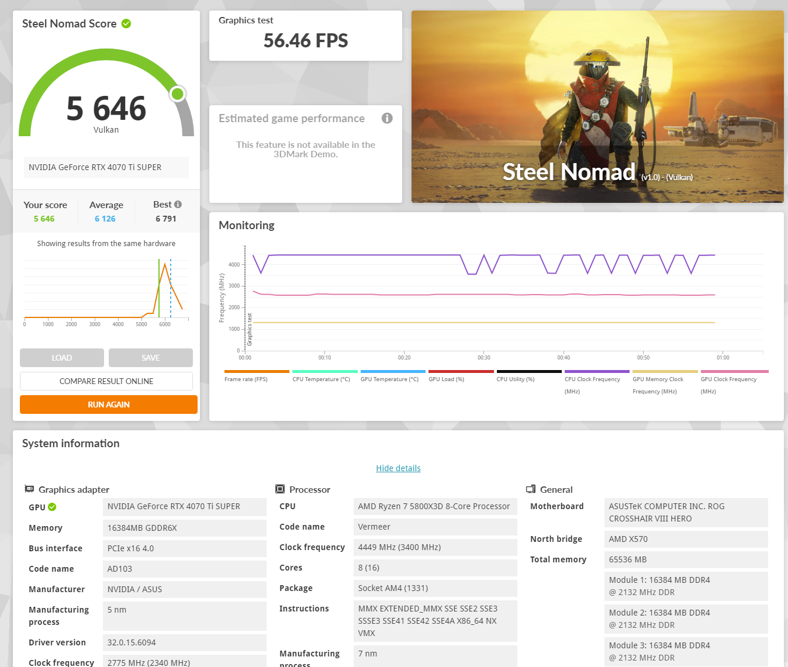Click the Motherboard value ROG CROSSHAIR VIII HERO
Image resolution: width=788 pixels, height=667 pixels.
[x=686, y=513]
